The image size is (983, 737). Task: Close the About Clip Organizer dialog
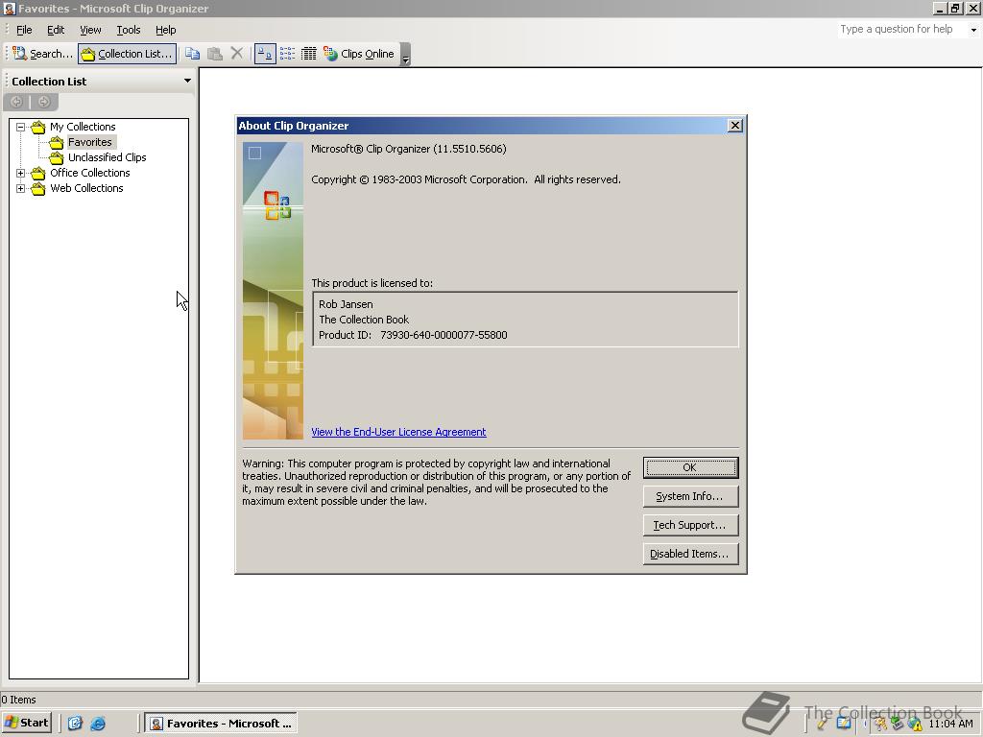[x=734, y=126]
